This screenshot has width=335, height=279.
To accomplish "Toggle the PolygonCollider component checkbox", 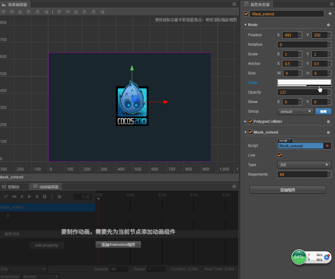I will point(251,122).
